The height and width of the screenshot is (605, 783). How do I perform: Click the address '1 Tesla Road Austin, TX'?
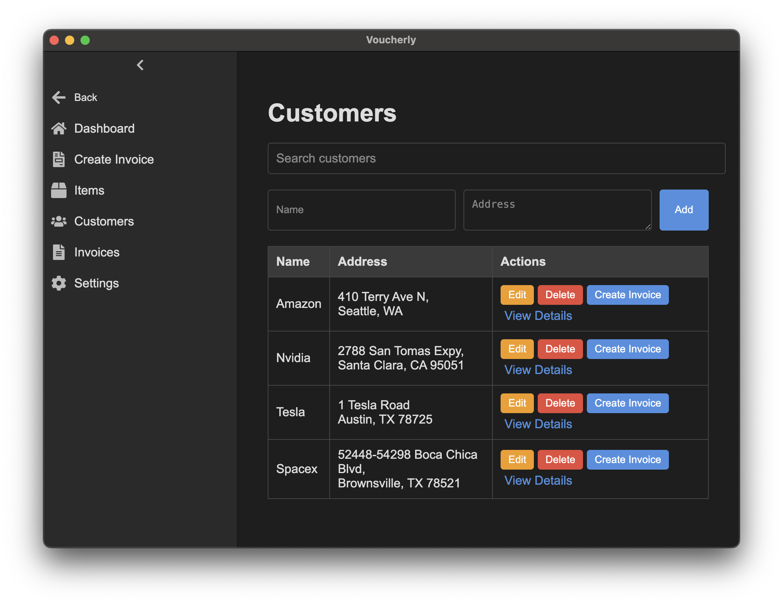point(385,412)
